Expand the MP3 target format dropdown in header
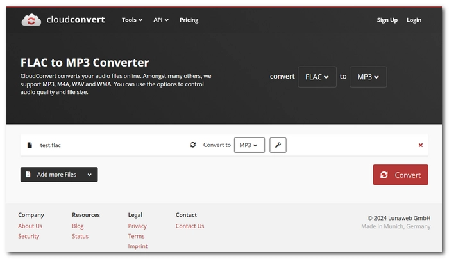The image size is (449, 259). pos(368,77)
